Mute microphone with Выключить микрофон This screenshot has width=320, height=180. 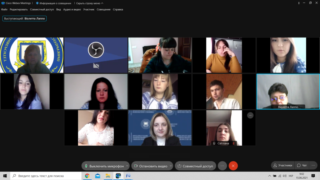(104, 166)
